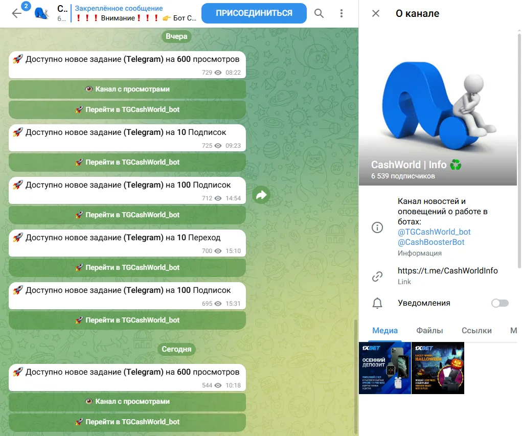
Task: Switch to the Файлы tab
Action: (x=429, y=331)
